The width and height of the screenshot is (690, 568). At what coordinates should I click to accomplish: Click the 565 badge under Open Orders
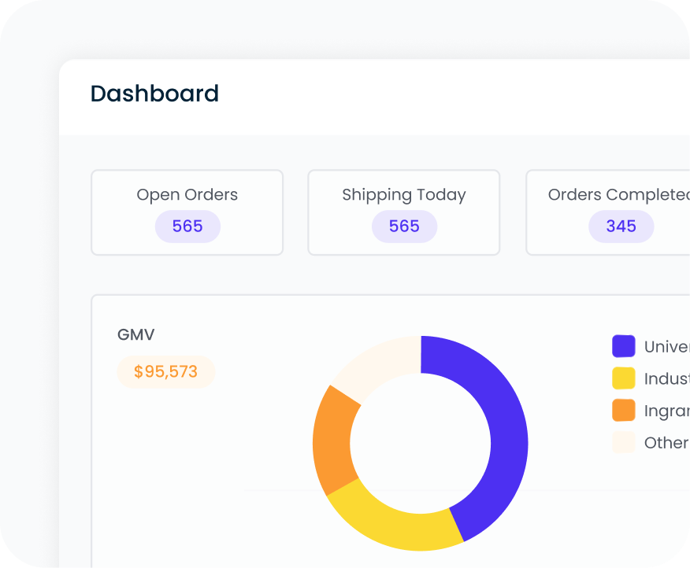coord(187,227)
